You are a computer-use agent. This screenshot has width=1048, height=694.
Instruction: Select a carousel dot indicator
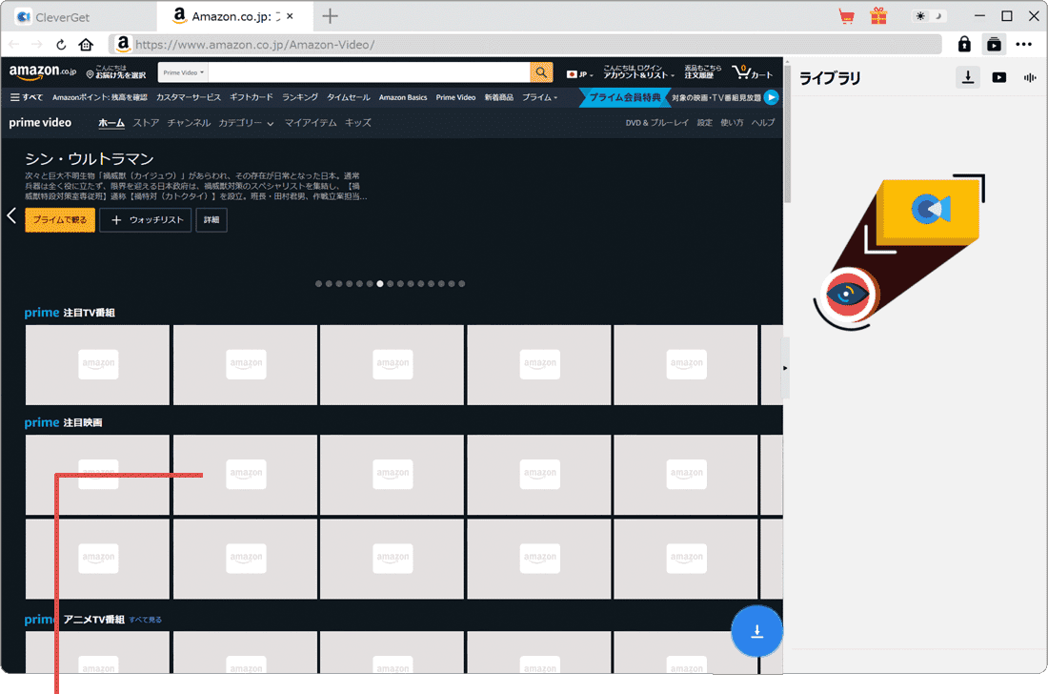(x=380, y=283)
